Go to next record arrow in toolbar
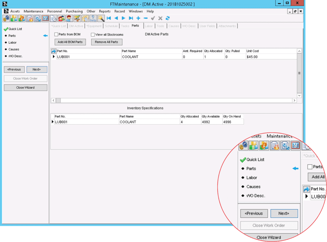The width and height of the screenshot is (327, 242). pos(124,18)
